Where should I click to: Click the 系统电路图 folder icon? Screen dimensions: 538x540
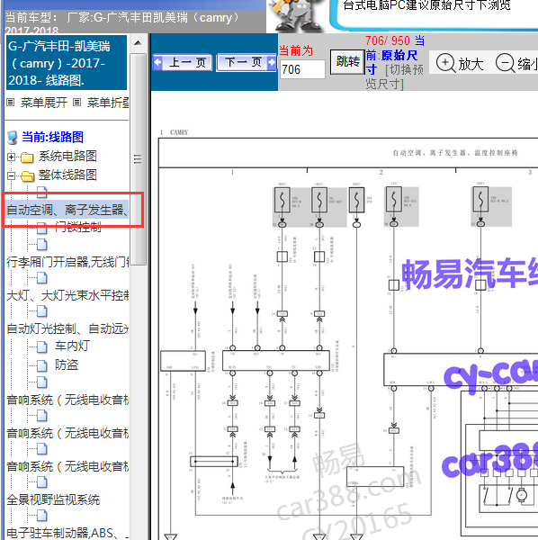(x=27, y=157)
